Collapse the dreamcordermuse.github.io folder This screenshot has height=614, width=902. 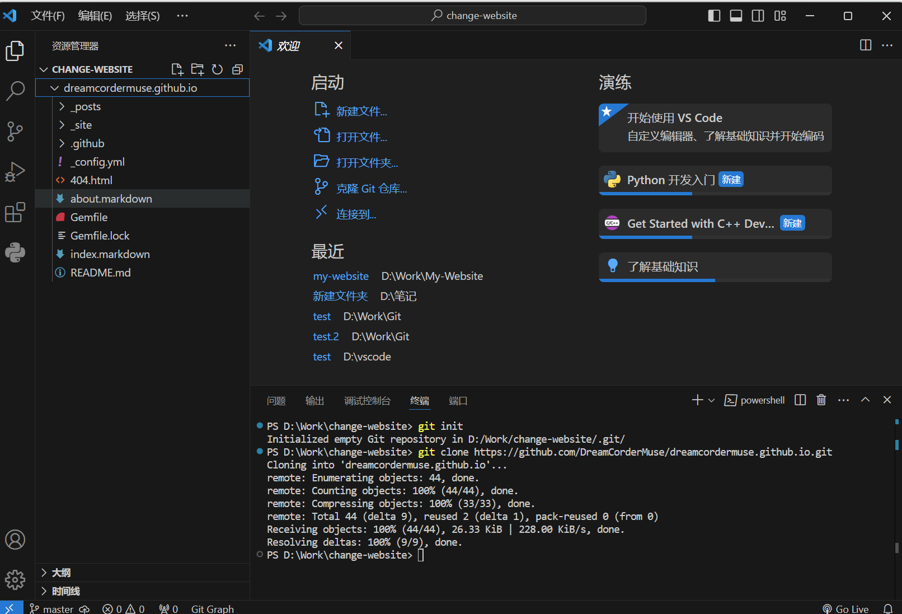[54, 88]
